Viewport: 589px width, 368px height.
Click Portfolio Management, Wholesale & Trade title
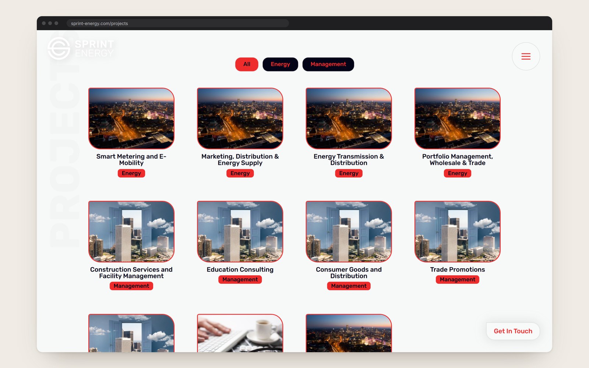pos(458,160)
